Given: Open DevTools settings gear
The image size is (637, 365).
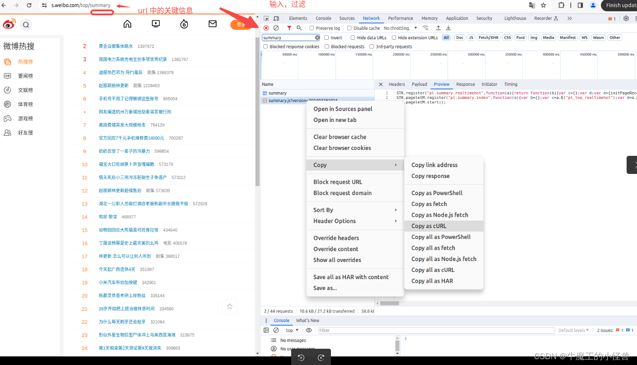Looking at the screenshot, I should click(626, 19).
